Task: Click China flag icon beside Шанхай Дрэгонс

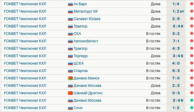Action: [x=70, y=93]
